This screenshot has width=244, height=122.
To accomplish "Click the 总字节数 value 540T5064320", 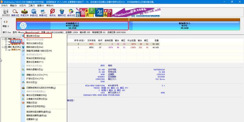I will point(159,70).
